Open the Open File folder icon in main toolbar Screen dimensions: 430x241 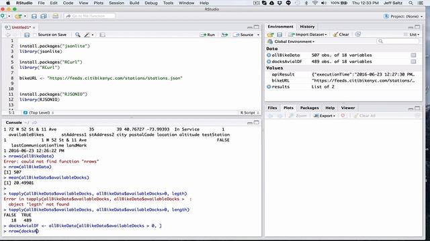(18, 16)
